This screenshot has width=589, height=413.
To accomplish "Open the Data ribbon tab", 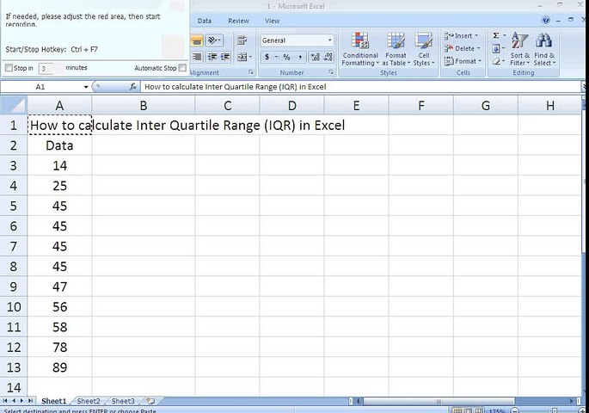I will (x=205, y=21).
